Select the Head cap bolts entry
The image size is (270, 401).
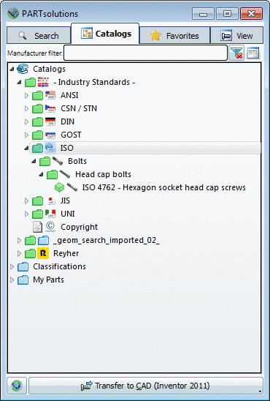[x=103, y=174]
